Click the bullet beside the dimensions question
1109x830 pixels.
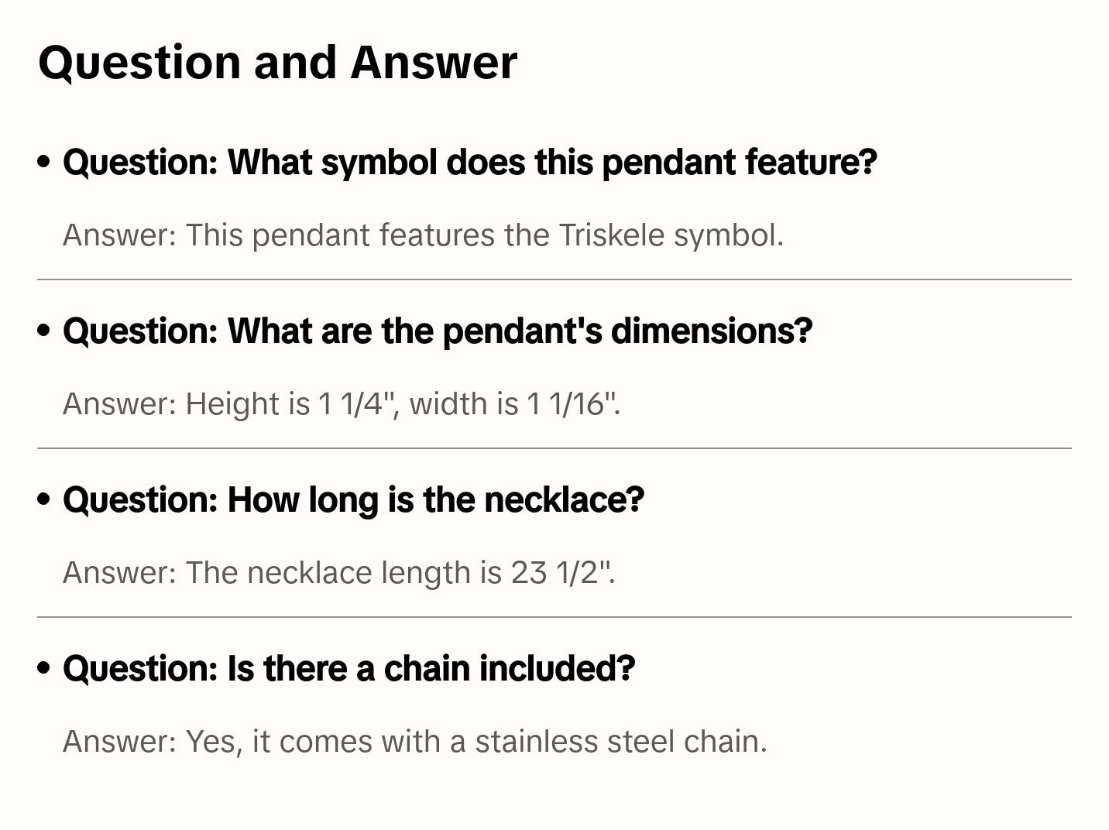[44, 331]
